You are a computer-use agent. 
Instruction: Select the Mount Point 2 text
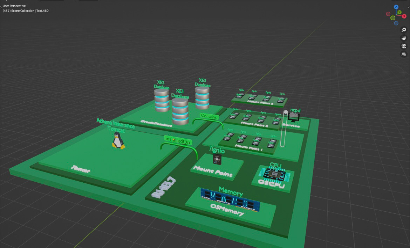tap(254, 124)
